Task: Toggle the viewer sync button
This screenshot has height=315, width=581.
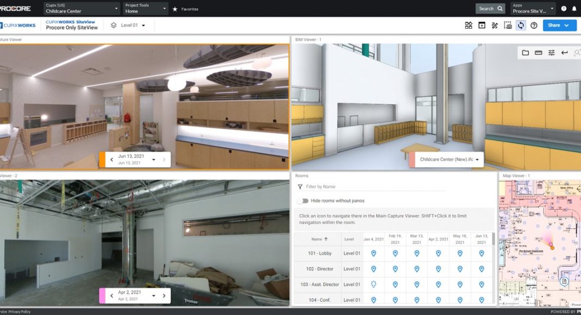Action: pos(521,26)
